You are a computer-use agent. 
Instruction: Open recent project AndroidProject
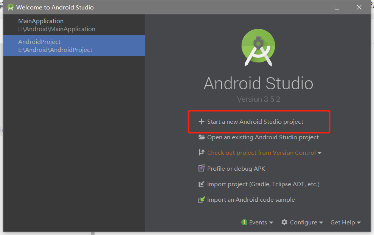74,45
